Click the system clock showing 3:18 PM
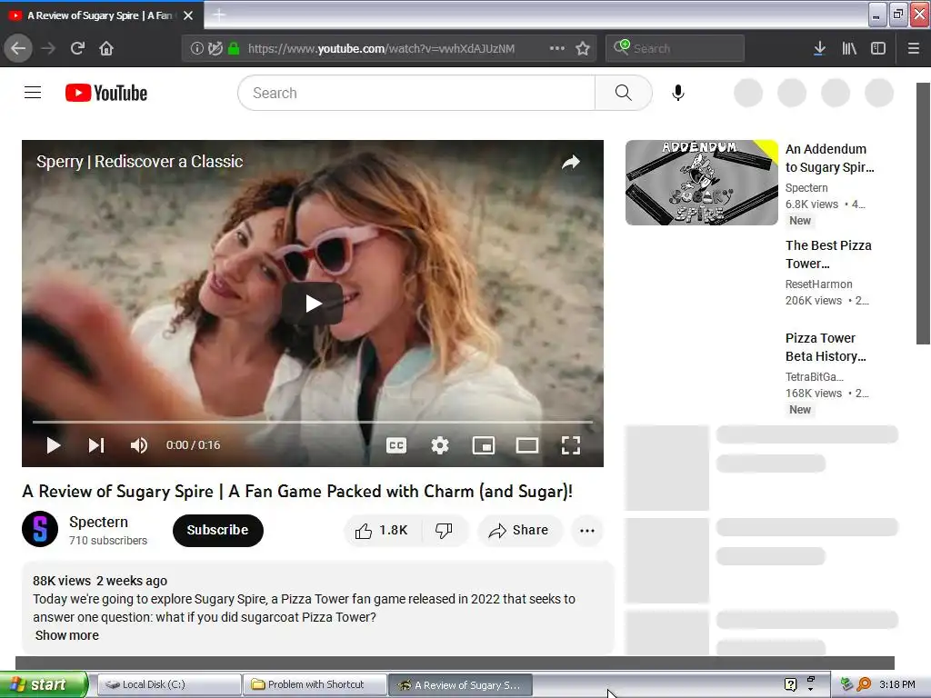This screenshot has width=931, height=698. 897,684
